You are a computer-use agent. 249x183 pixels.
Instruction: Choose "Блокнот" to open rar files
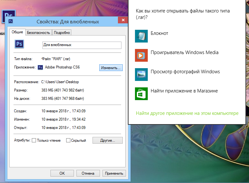point(159,33)
